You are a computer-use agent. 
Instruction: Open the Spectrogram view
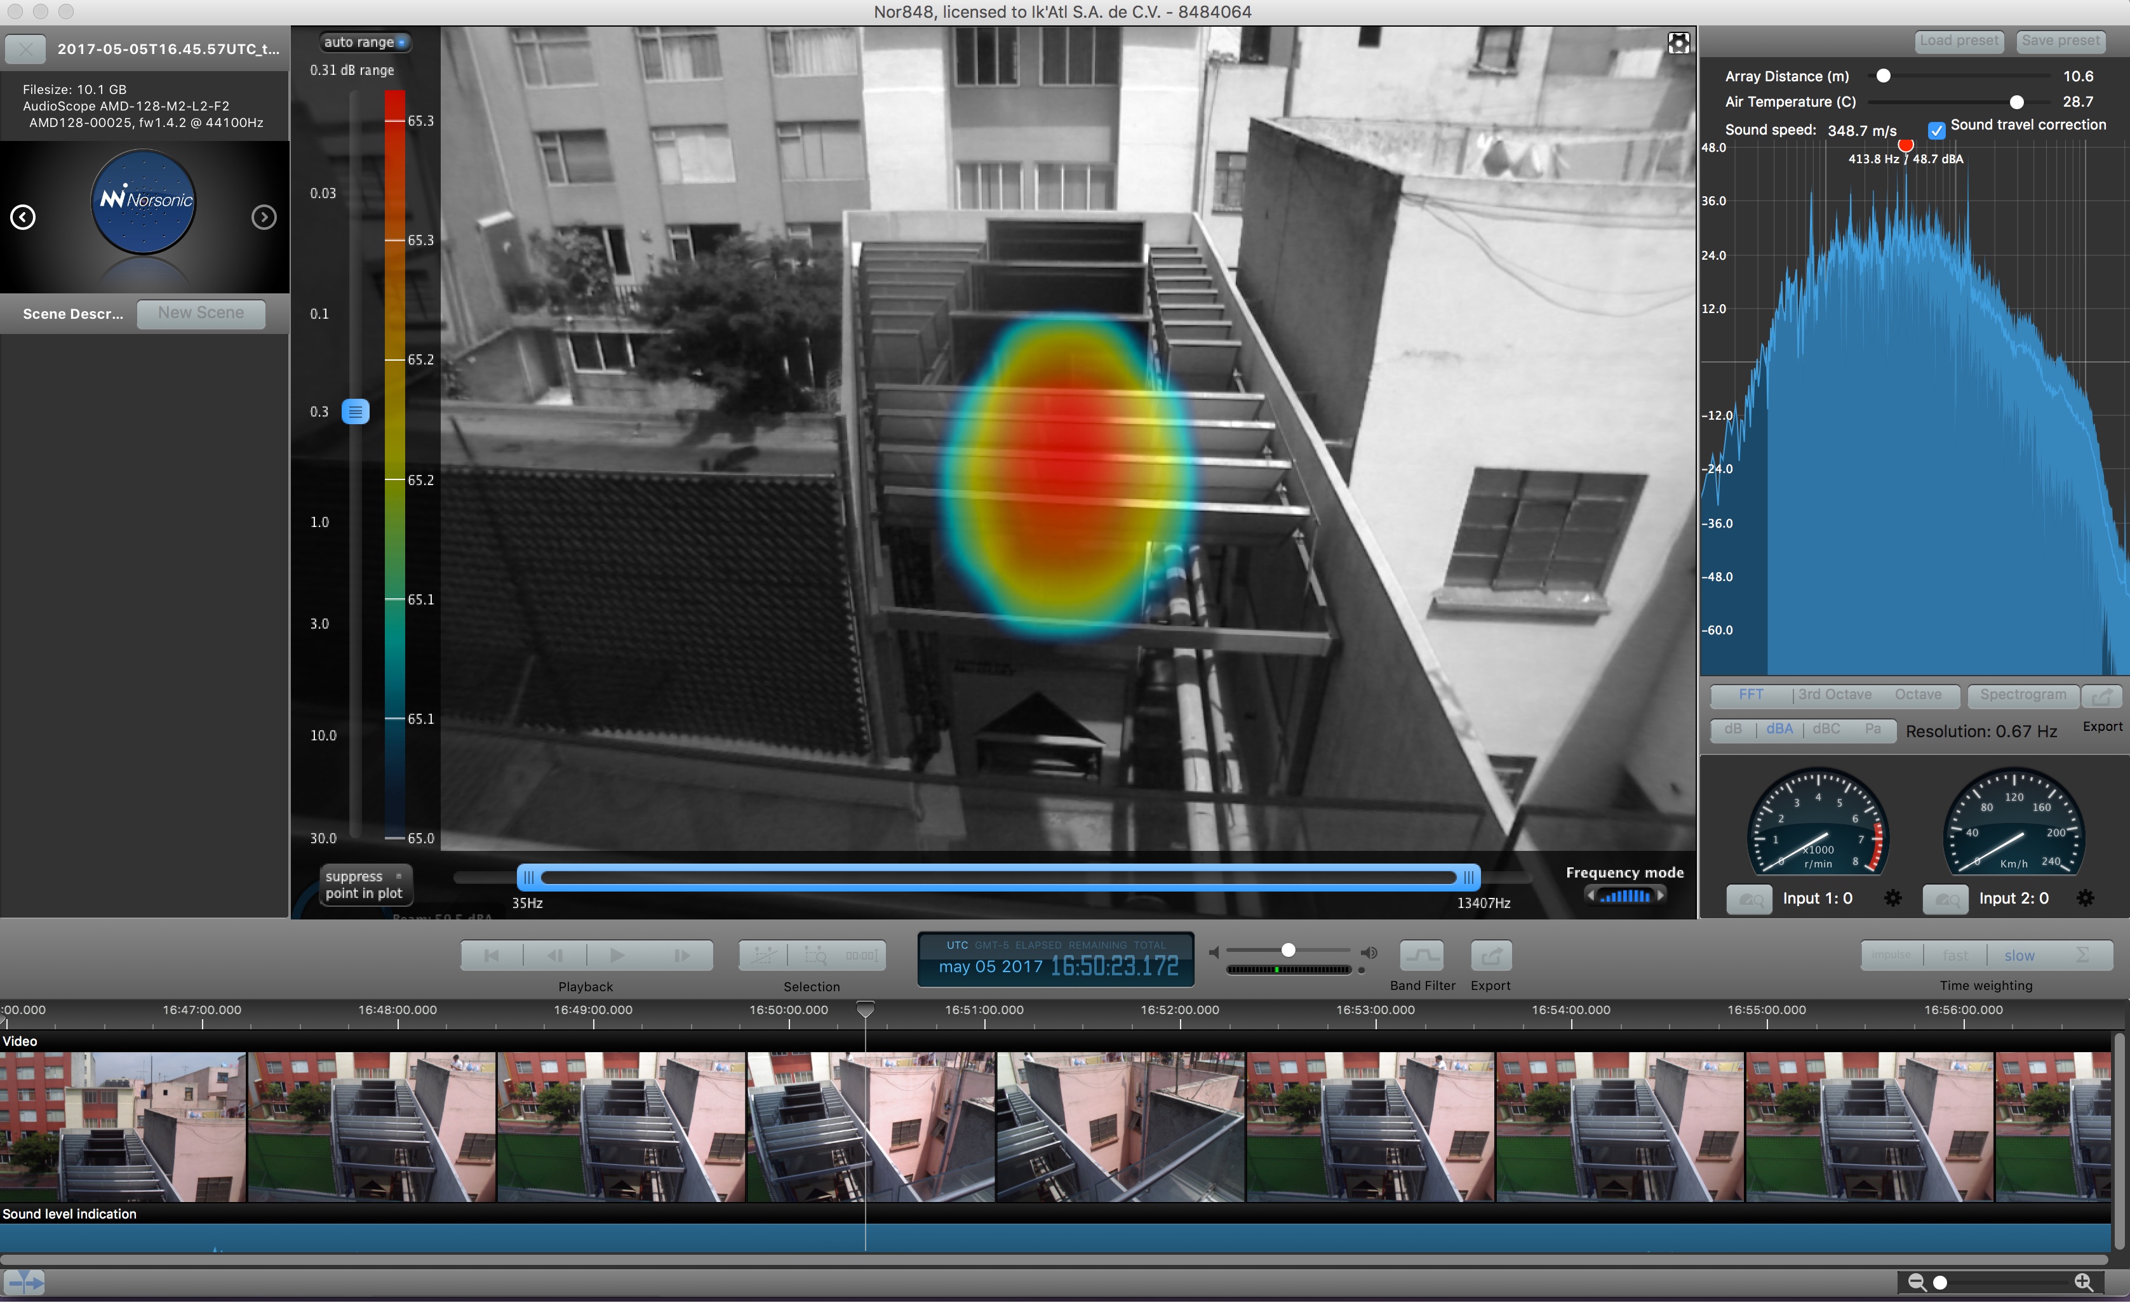click(2023, 695)
